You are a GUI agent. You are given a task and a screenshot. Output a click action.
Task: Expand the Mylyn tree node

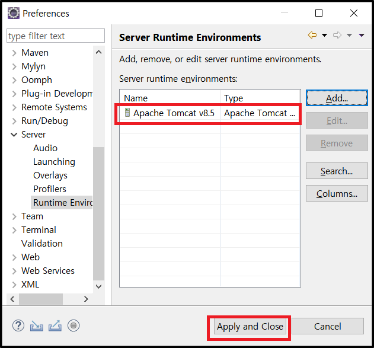tap(14, 66)
